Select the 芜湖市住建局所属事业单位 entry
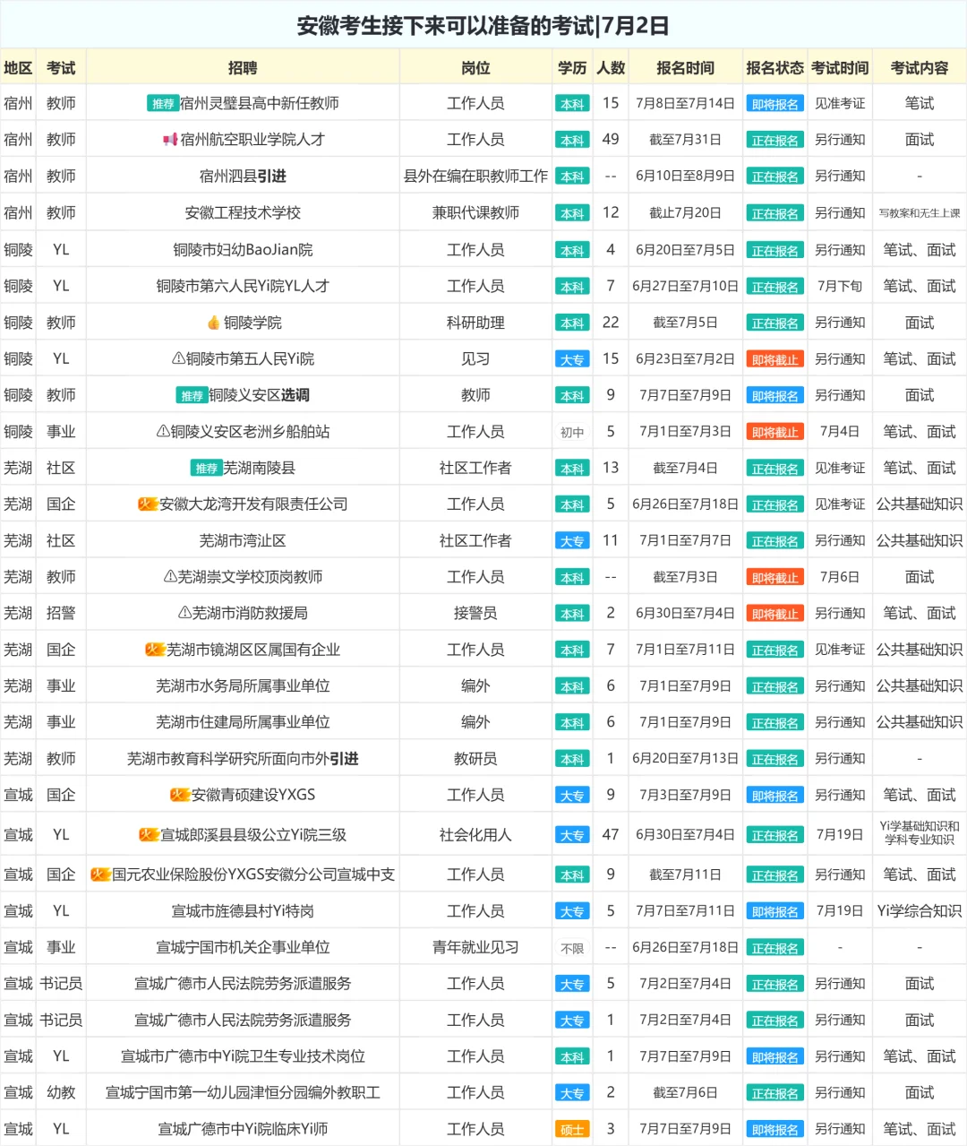Screen dimensions: 967x1146 pos(243,722)
